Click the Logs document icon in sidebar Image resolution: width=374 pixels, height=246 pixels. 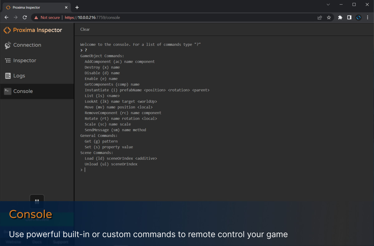8,76
